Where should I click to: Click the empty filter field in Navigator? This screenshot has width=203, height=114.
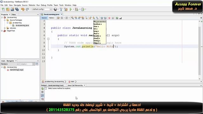[x=26, y=64]
